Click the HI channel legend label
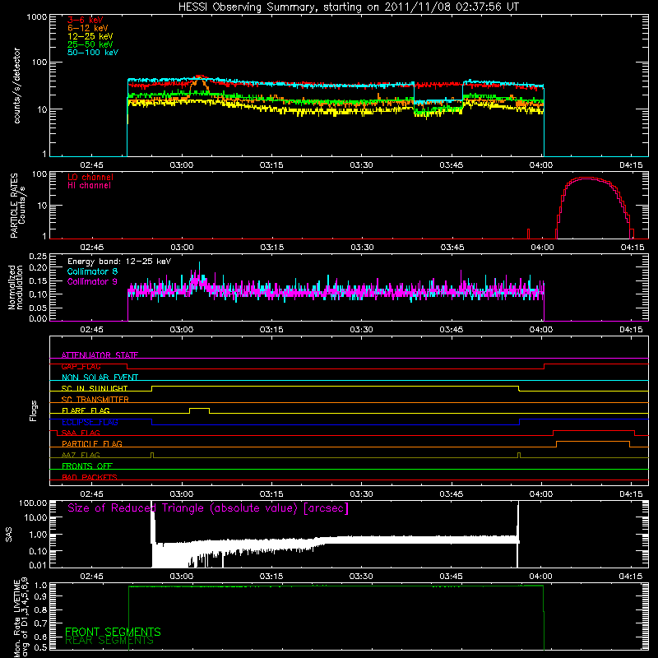 point(89,186)
